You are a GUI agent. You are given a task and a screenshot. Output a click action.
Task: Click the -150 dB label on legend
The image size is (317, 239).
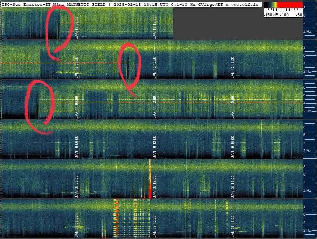[x=270, y=14]
